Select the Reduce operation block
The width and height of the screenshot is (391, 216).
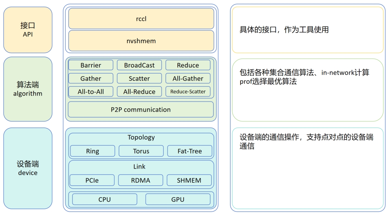[x=188, y=65]
